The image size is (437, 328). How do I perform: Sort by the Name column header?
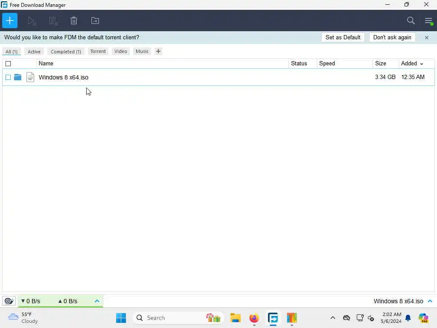[163, 64]
